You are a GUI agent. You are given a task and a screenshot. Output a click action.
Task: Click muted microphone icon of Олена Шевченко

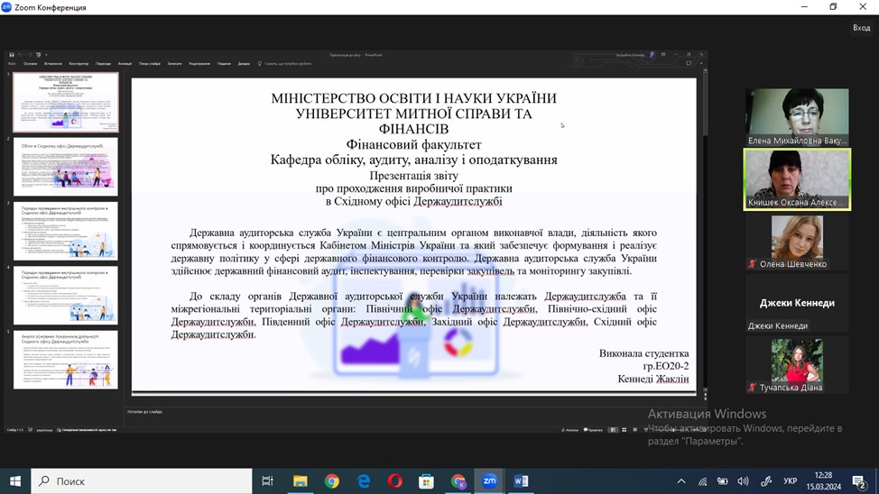click(753, 264)
